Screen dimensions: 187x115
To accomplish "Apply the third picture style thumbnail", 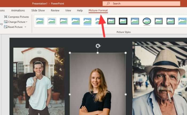I will point(64,21).
